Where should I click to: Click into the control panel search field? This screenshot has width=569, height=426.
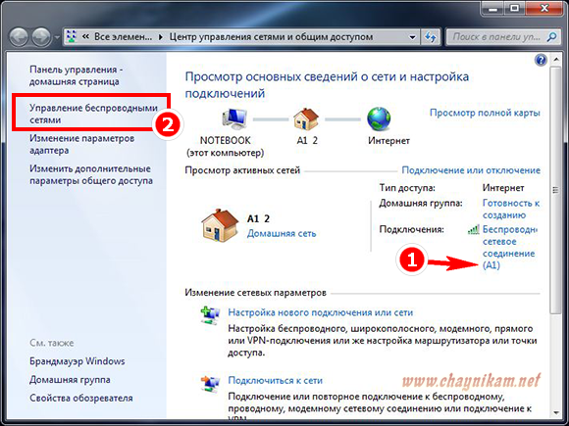coord(496,37)
